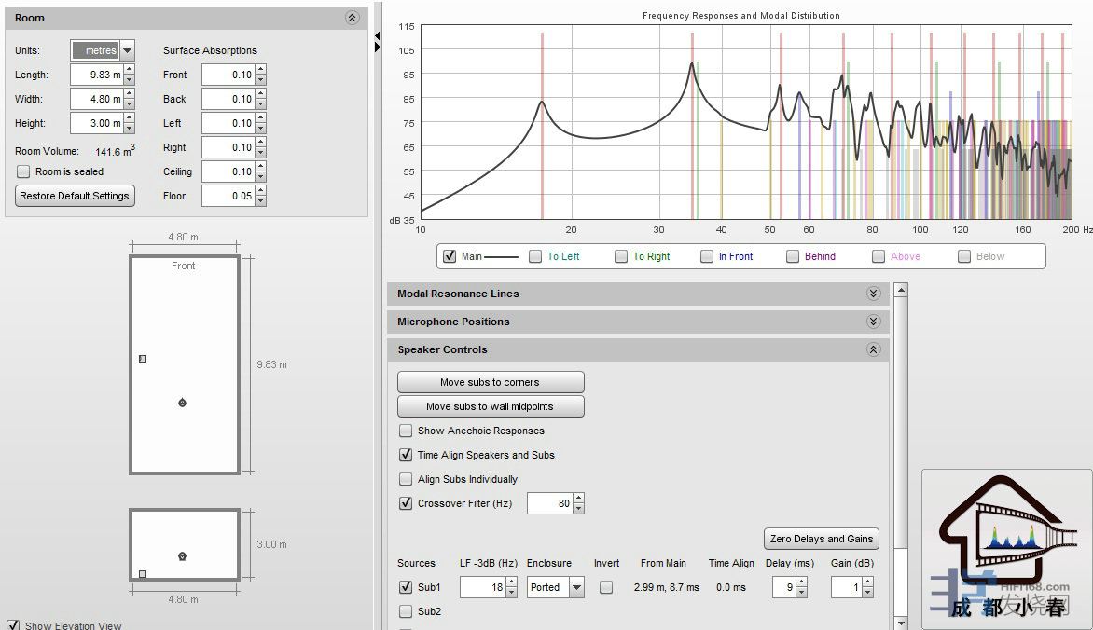Expand the Modal Resonance Lines section
The image size is (1093, 630).
873,294
